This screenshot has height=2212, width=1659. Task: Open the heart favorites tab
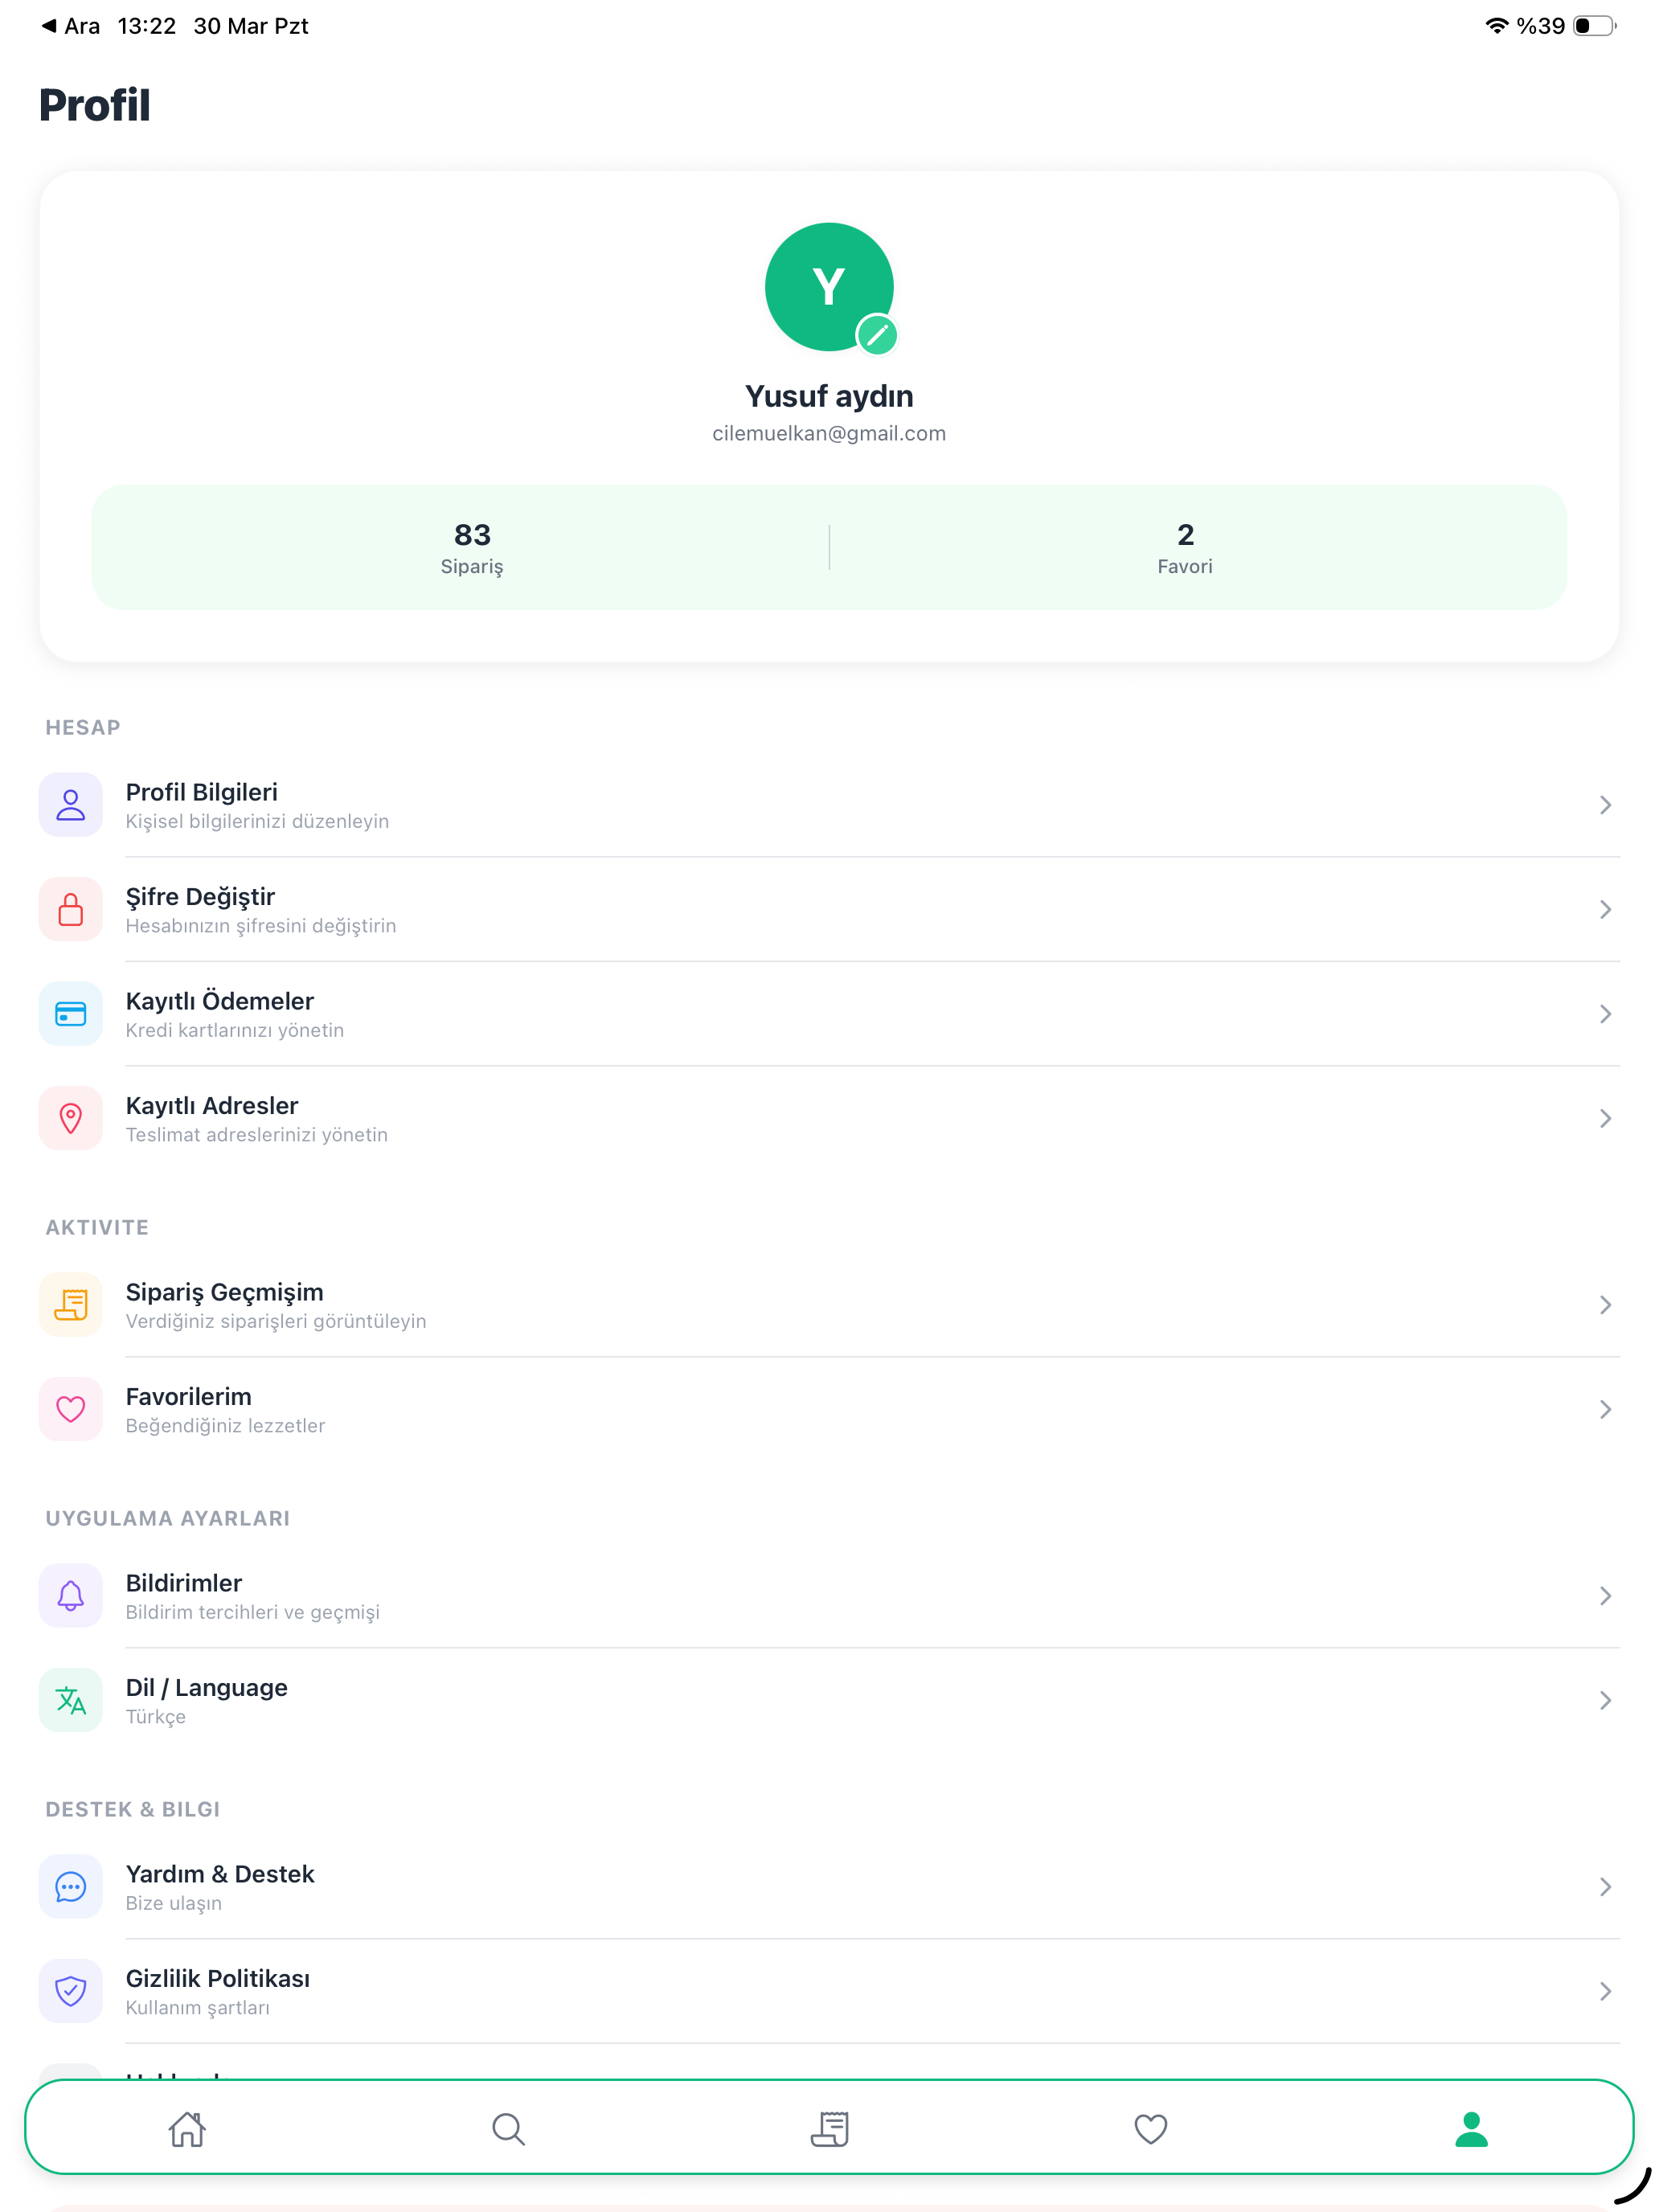[1150, 2129]
